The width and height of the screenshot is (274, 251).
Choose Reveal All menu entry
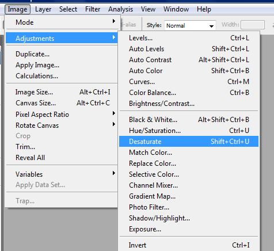[x=62, y=158]
